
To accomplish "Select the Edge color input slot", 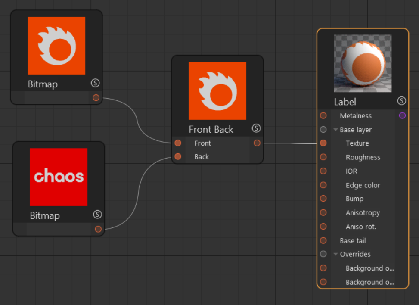I will pos(323,185).
